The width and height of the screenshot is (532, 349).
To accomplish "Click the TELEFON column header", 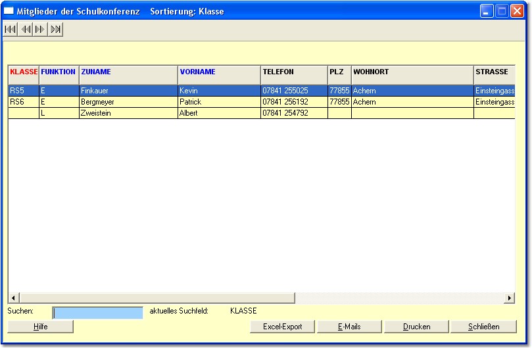I will [x=293, y=72].
